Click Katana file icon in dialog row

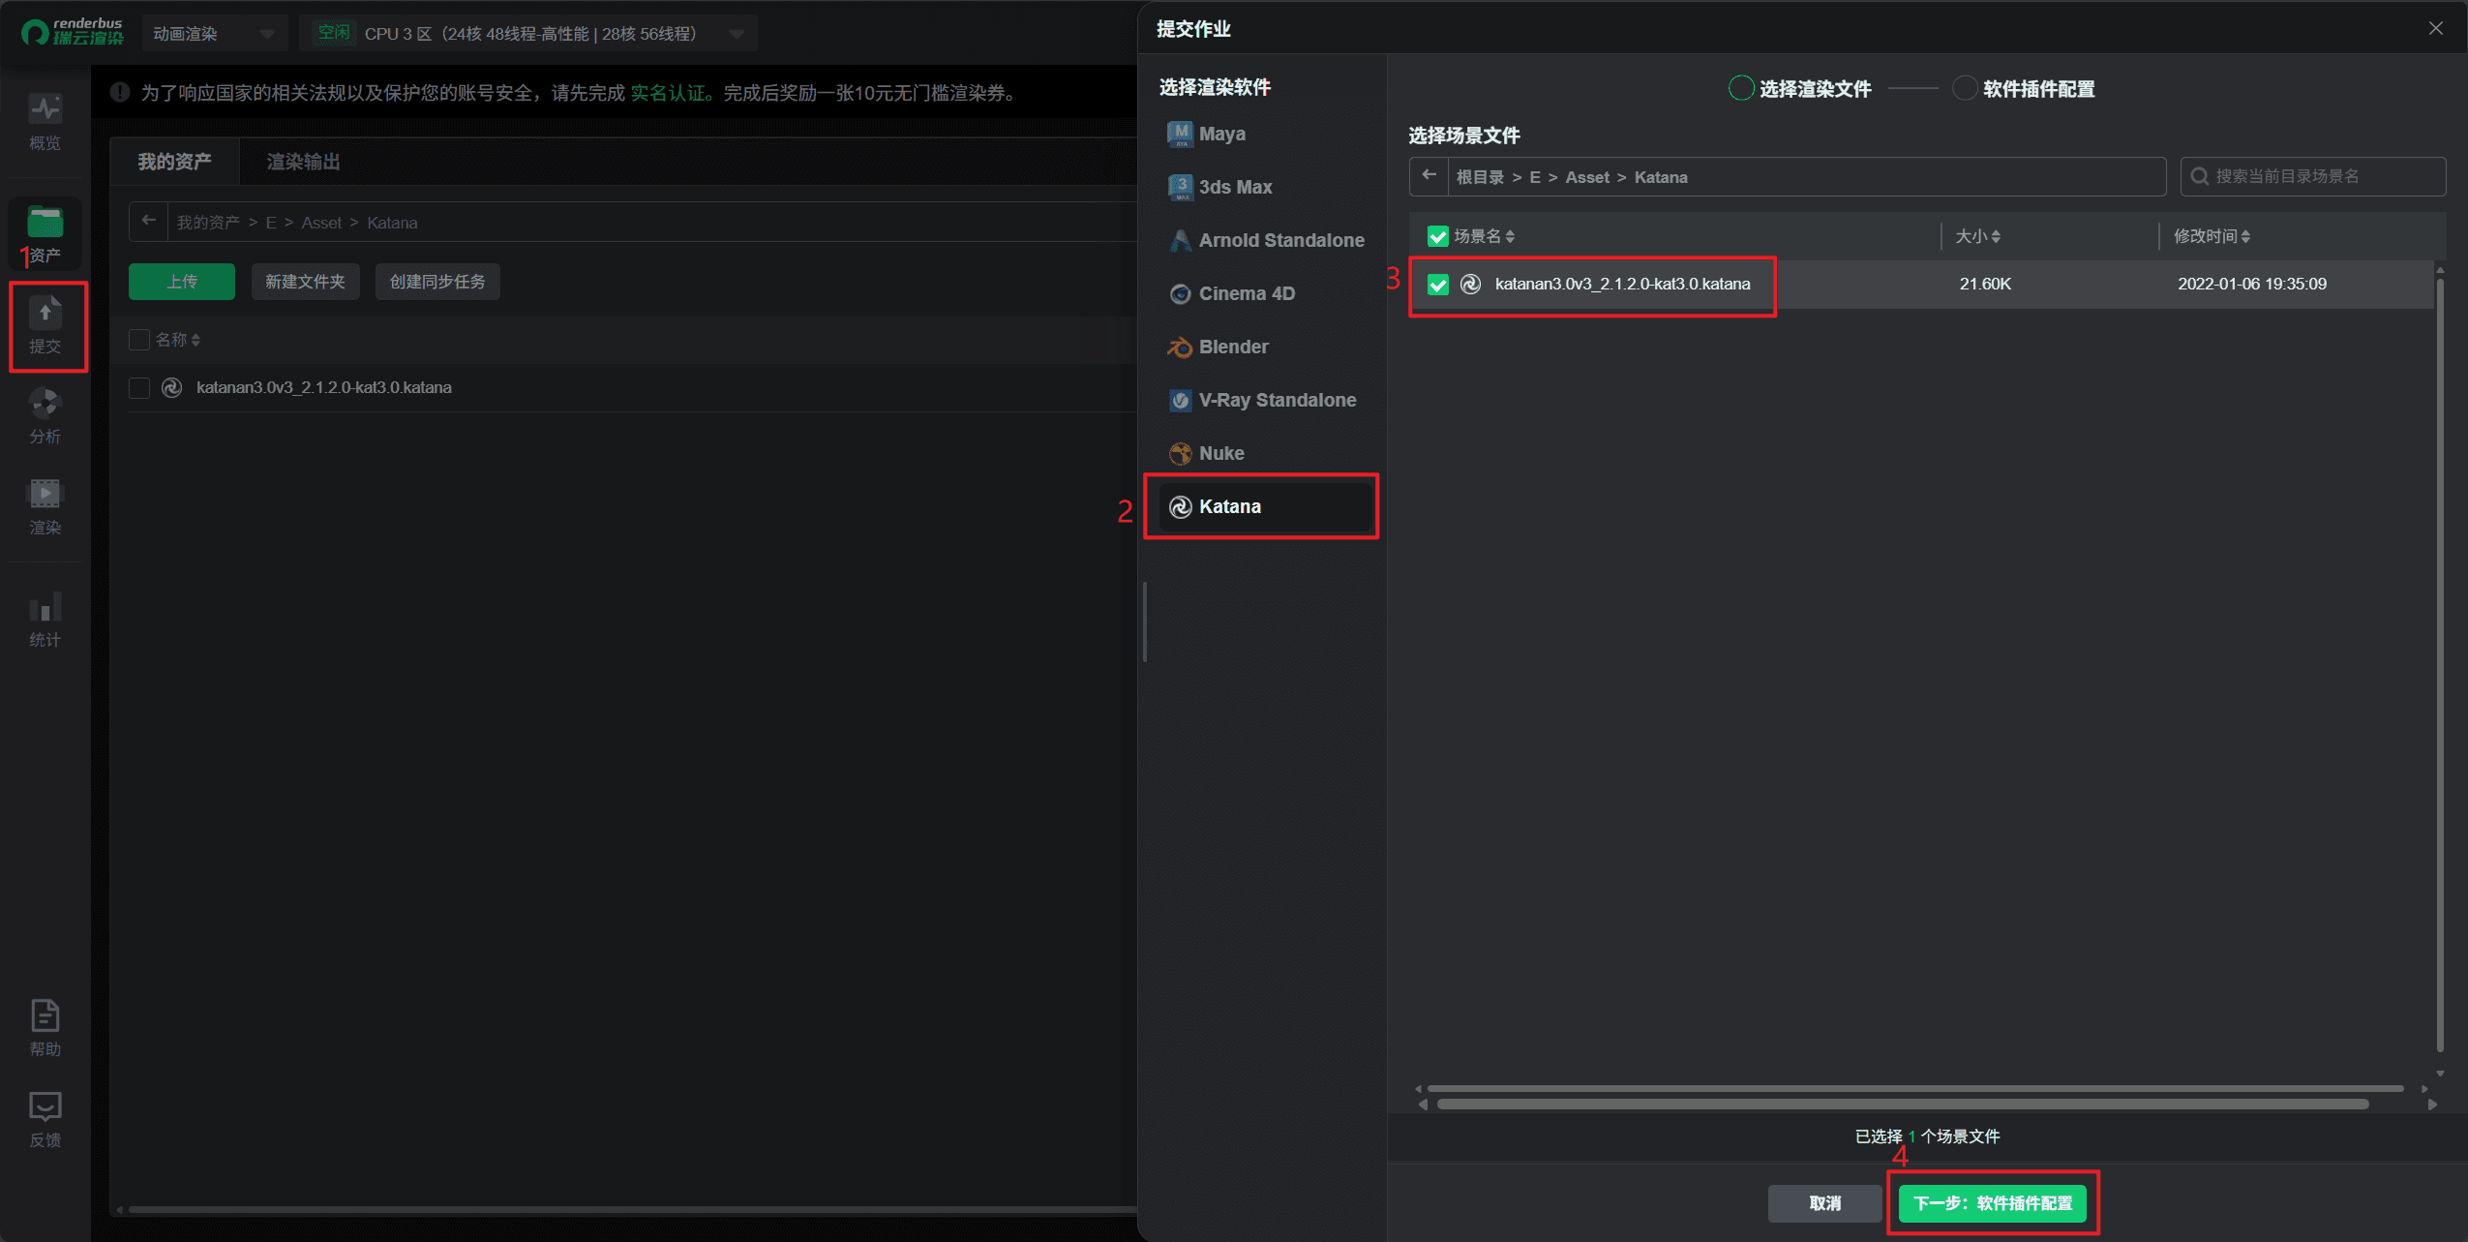(x=1470, y=284)
